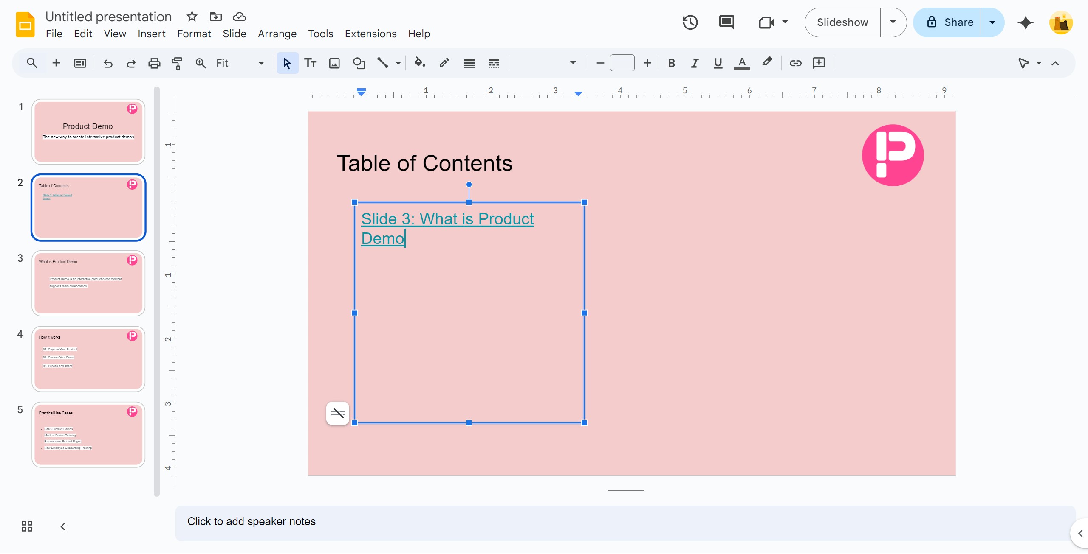Open the account profile avatar
This screenshot has width=1088, height=554.
tap(1061, 22)
